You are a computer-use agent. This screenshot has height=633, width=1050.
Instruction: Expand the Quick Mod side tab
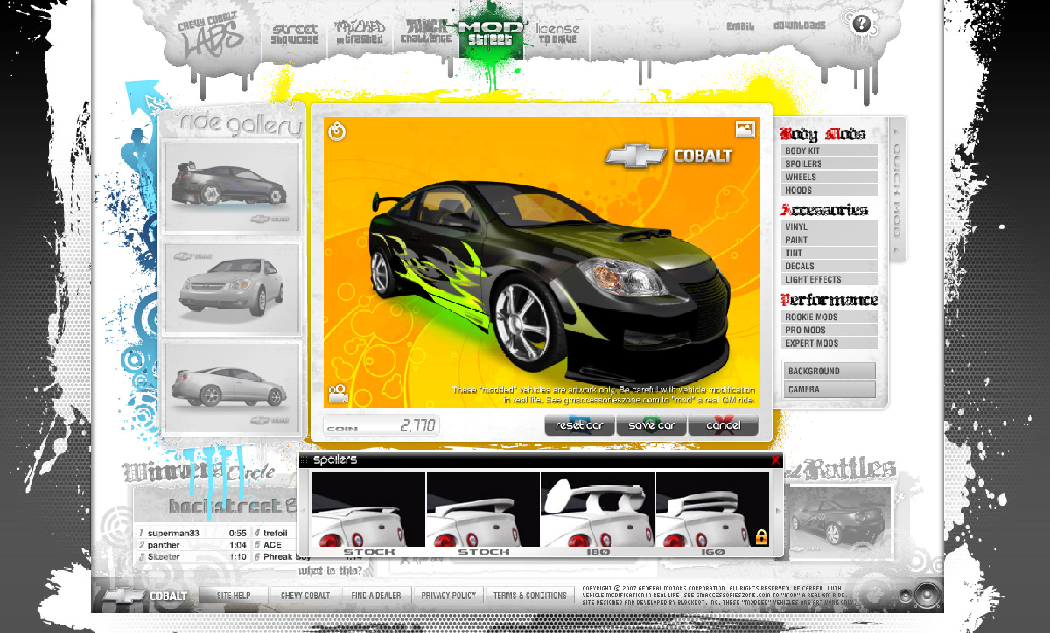tap(897, 190)
